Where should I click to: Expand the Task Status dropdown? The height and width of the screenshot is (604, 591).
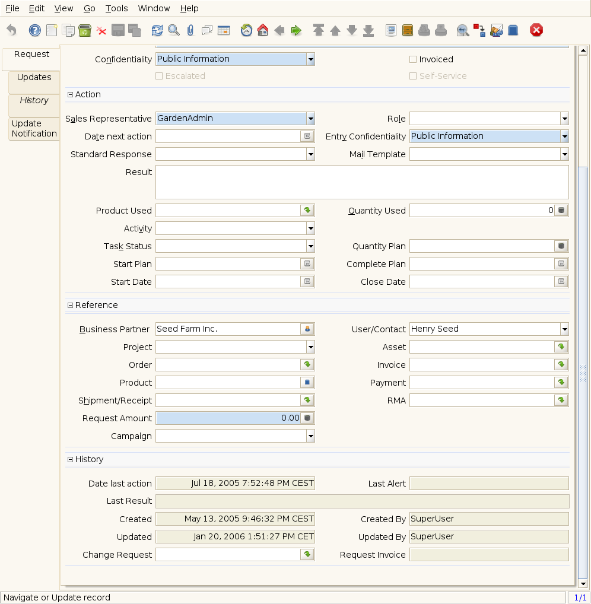(x=310, y=246)
